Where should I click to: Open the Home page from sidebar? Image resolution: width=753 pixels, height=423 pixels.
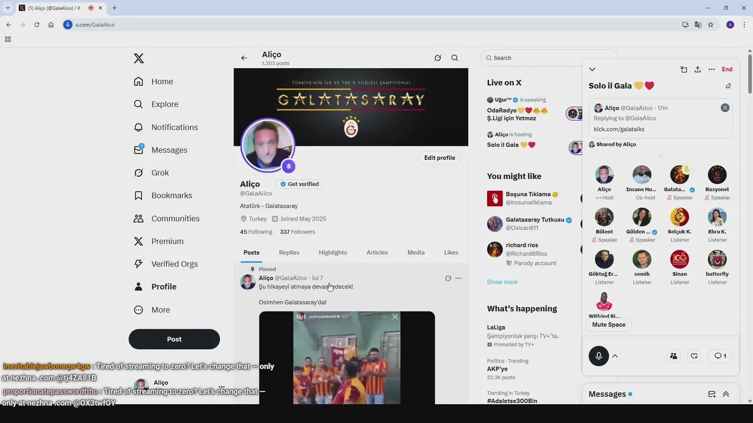[154, 82]
